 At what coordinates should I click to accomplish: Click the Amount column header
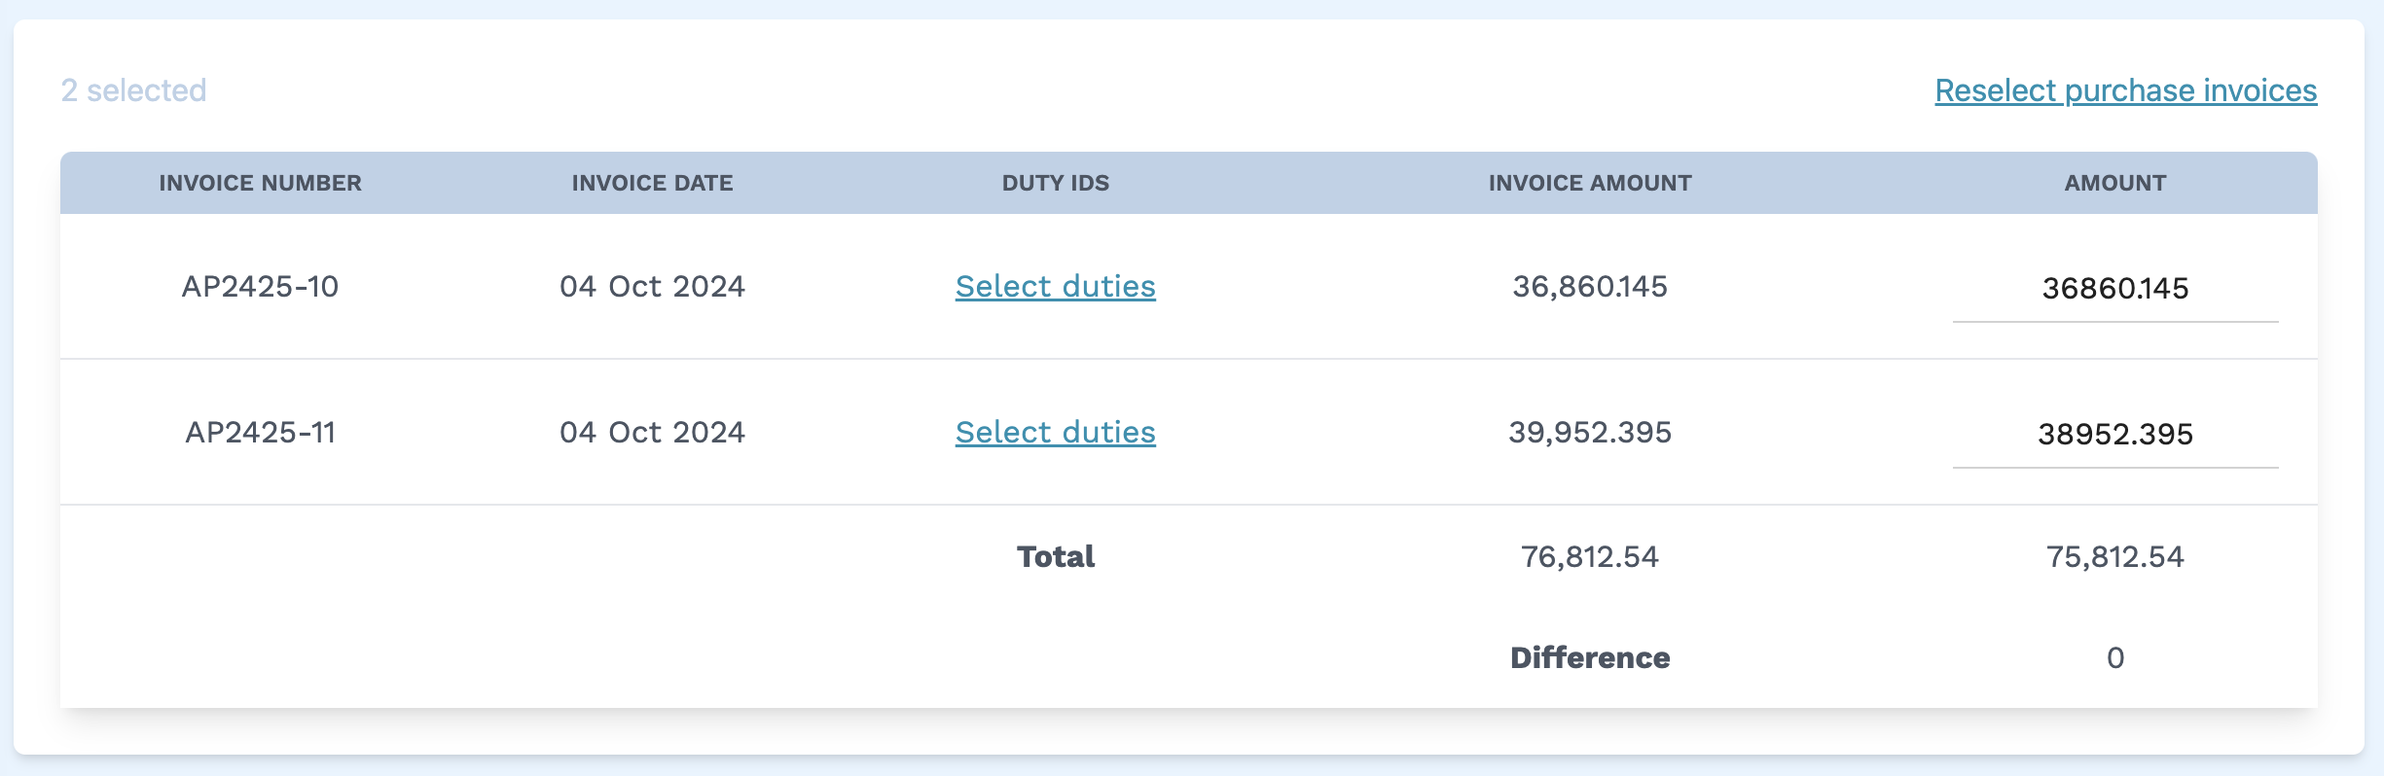point(2114,183)
